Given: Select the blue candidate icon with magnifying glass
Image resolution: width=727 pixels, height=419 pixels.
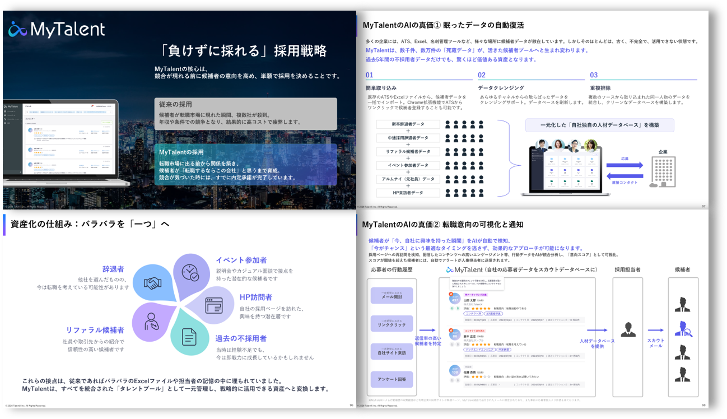Looking at the screenshot, I should coord(683,329).
